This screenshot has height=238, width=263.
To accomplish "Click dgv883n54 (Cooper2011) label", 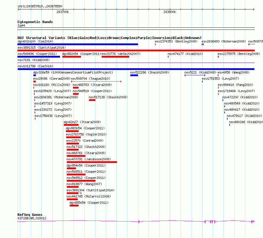I will (85, 128).
